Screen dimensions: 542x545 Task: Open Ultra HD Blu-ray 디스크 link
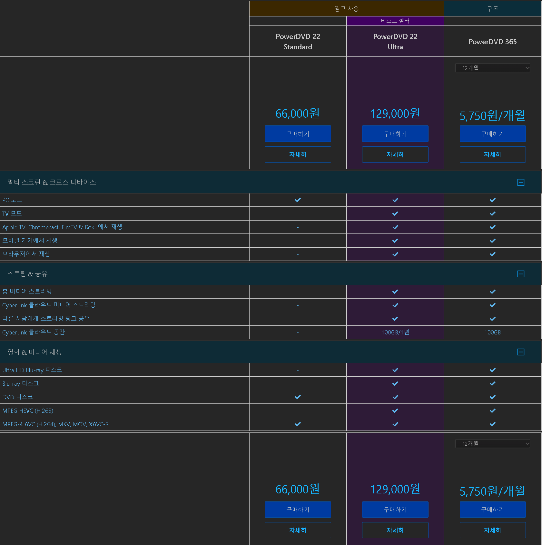pos(32,370)
